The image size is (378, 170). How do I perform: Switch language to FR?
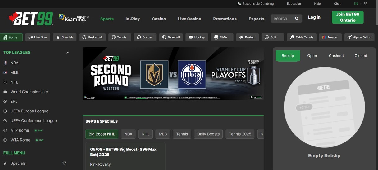click(365, 4)
